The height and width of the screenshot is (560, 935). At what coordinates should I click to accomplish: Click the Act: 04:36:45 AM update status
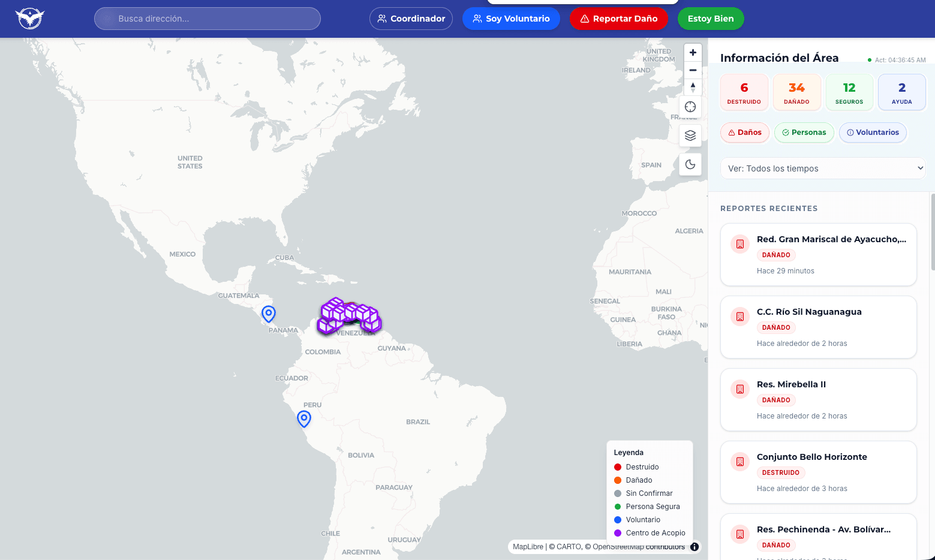point(897,60)
